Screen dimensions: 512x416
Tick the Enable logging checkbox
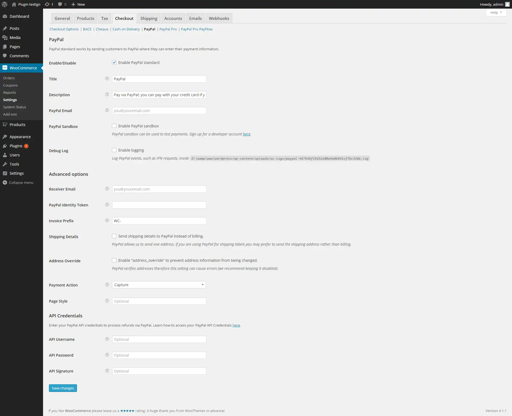[114, 150]
